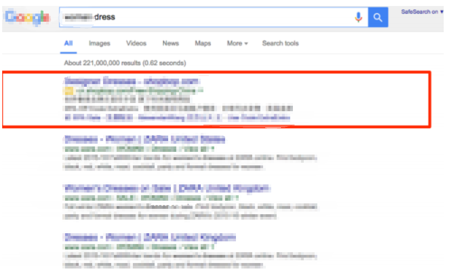Open the Maps tab
This screenshot has height=269, width=454.
203,43
